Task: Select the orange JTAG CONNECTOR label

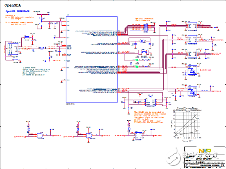Action: [144, 20]
